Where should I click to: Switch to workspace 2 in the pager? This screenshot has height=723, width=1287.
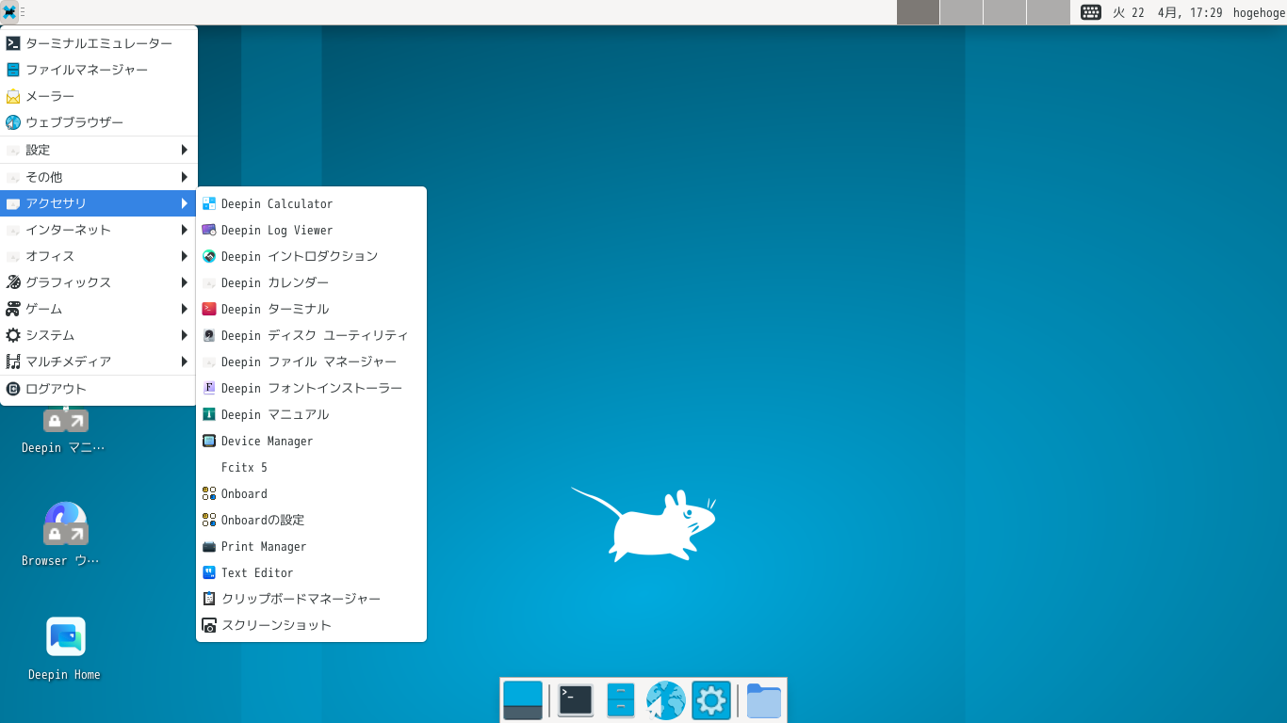pos(961,12)
